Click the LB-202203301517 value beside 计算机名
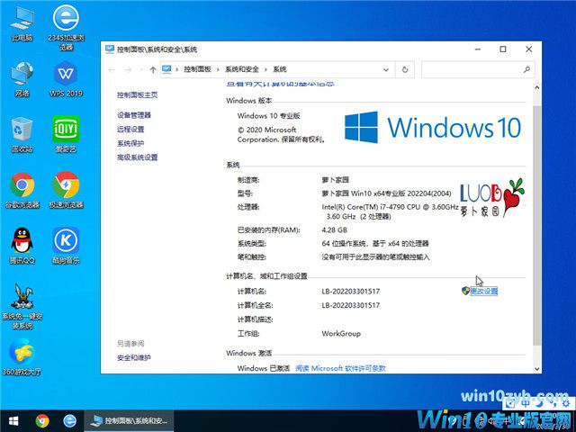576x432 pixels. click(x=350, y=292)
